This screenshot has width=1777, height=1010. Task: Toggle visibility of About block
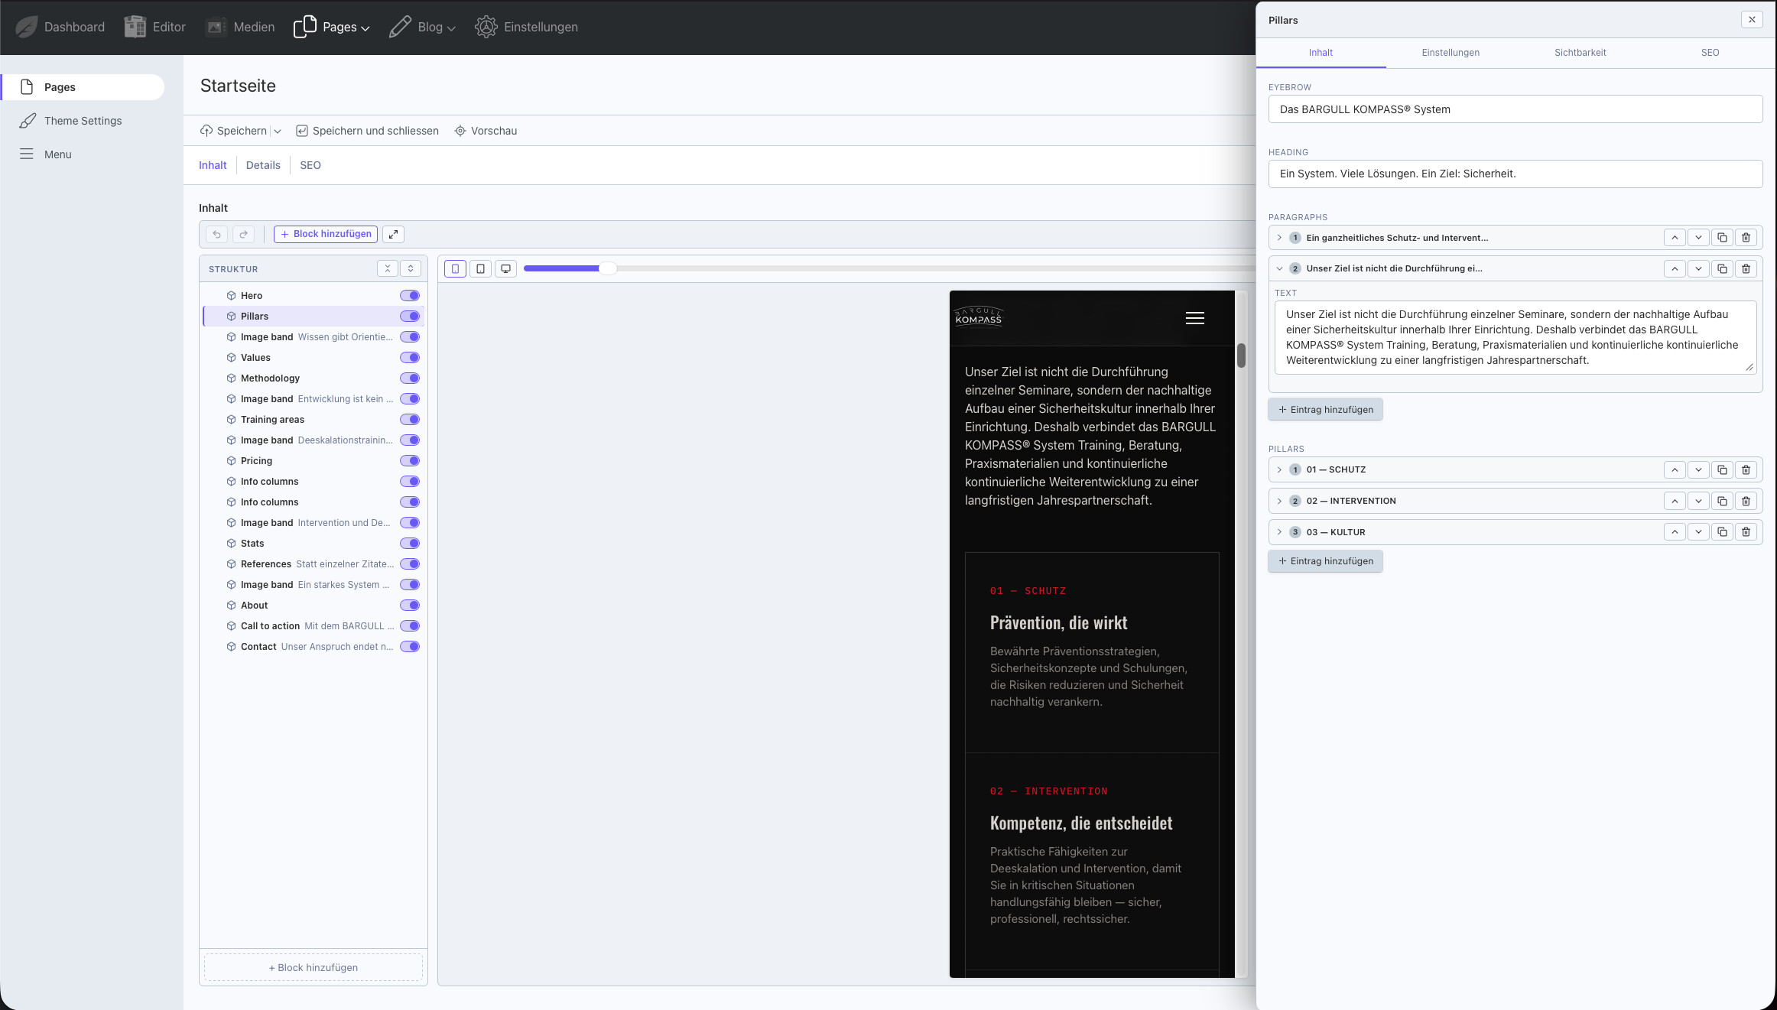tap(410, 606)
